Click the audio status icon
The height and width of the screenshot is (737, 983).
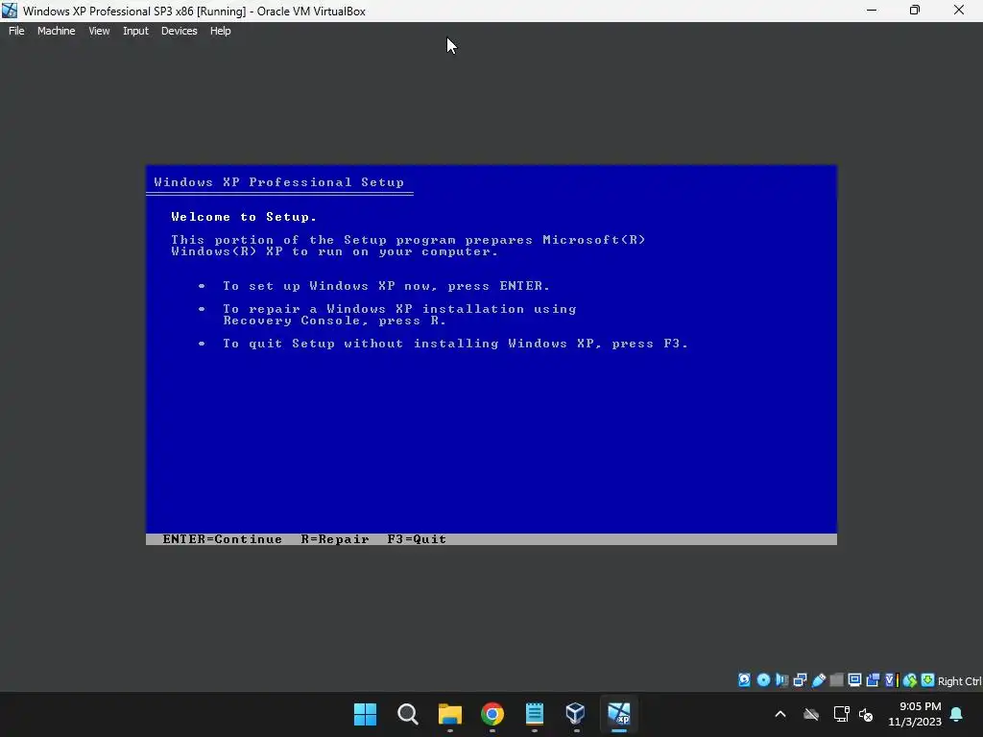coord(782,680)
